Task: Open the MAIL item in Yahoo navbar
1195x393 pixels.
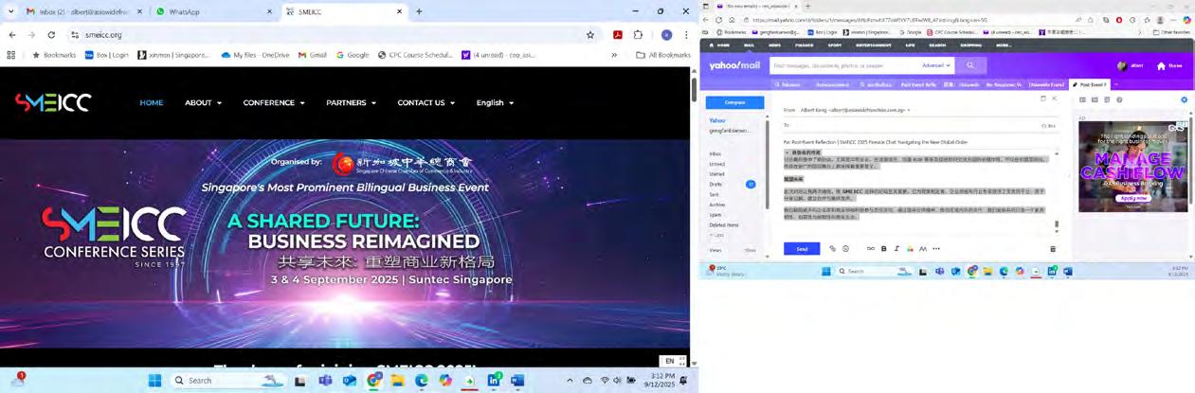Action: click(x=749, y=45)
